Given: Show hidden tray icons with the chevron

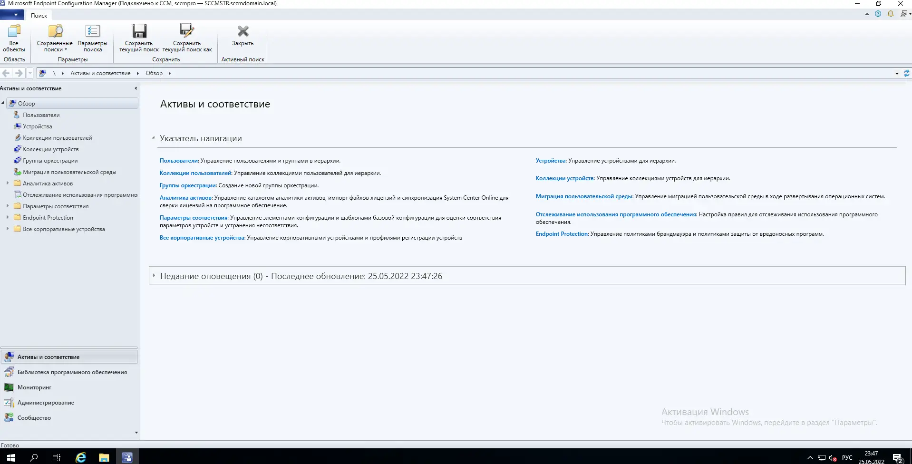Looking at the screenshot, I should point(810,458).
